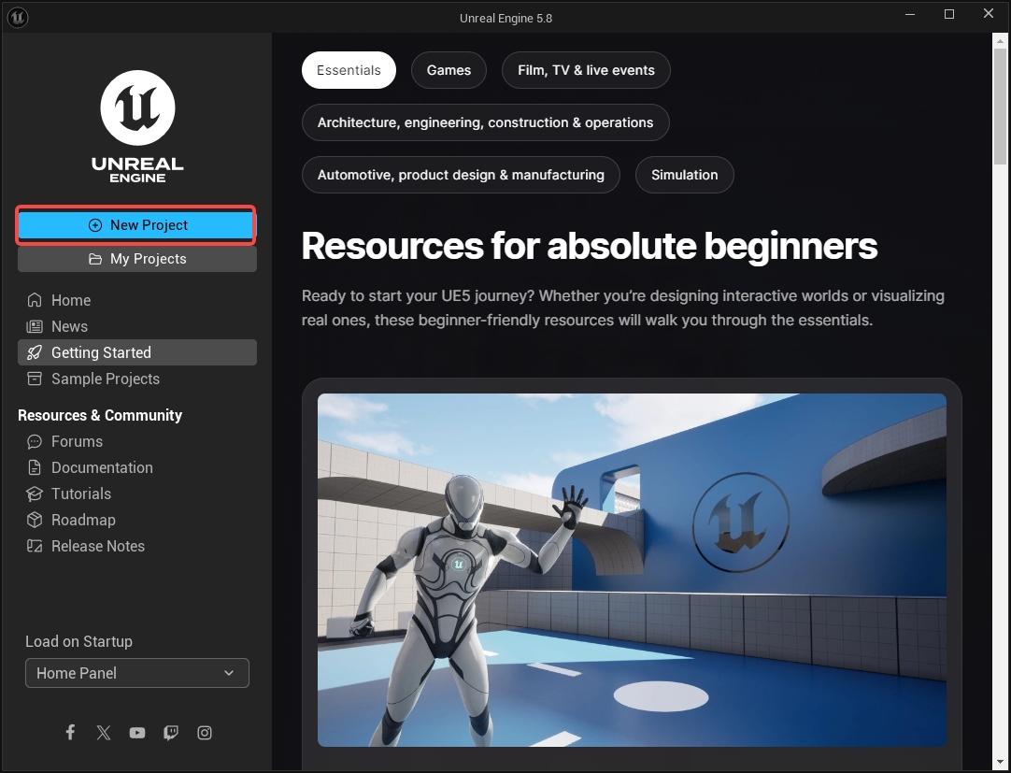Switch to the Simulation category
Image resolution: width=1011 pixels, height=773 pixels.
pyautogui.click(x=685, y=175)
